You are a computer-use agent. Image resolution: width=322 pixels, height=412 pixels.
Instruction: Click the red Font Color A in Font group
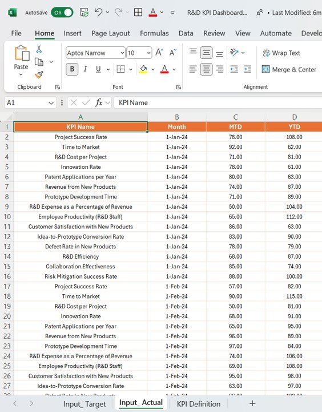(x=164, y=69)
